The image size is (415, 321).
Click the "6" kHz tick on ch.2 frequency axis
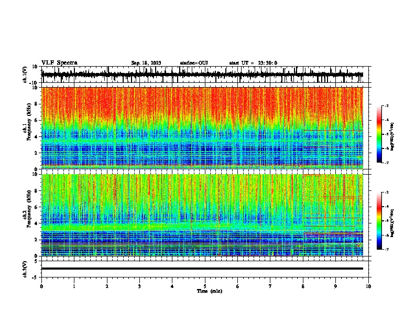pyautogui.click(x=36, y=207)
